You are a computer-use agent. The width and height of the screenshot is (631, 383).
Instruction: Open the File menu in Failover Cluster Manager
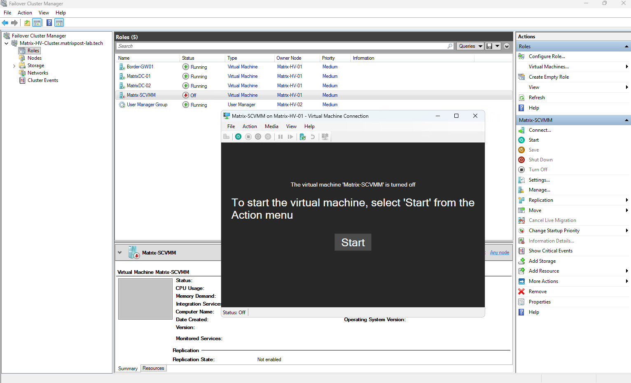pyautogui.click(x=7, y=13)
